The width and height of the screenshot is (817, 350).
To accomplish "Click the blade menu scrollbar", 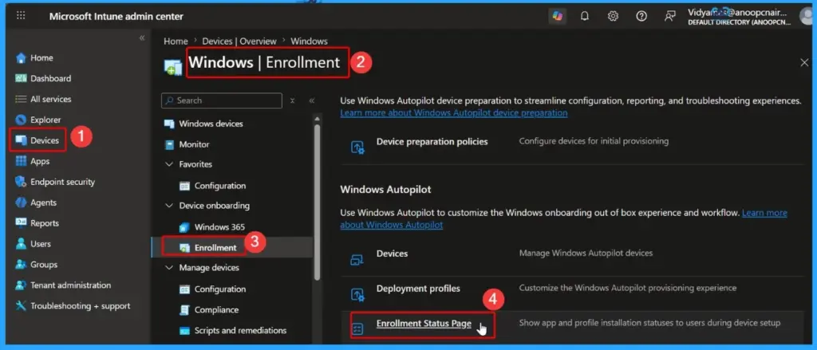I will click(317, 202).
